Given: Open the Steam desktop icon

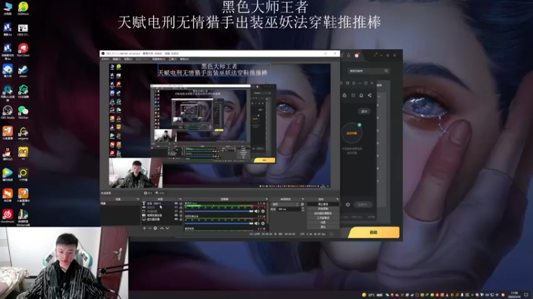Looking at the screenshot, I should coord(23,71).
